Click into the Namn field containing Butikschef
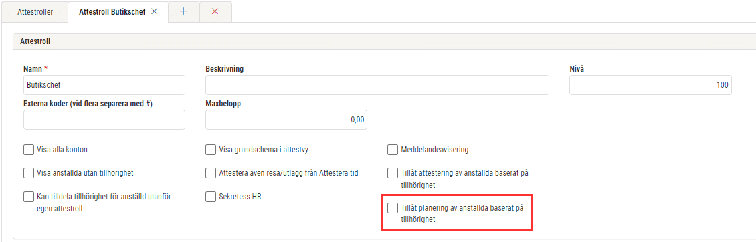The width and height of the screenshot is (756, 242). point(104,85)
